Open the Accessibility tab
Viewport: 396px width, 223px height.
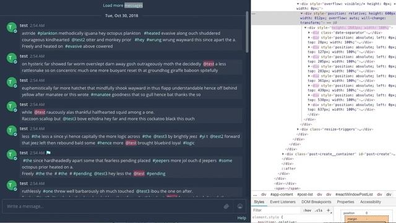point(371,202)
